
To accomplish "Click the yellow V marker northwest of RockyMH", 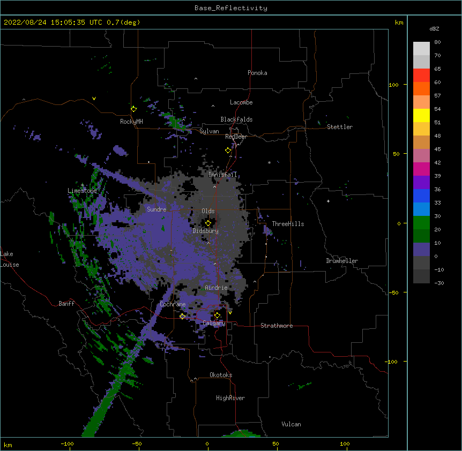I will 94,99.
